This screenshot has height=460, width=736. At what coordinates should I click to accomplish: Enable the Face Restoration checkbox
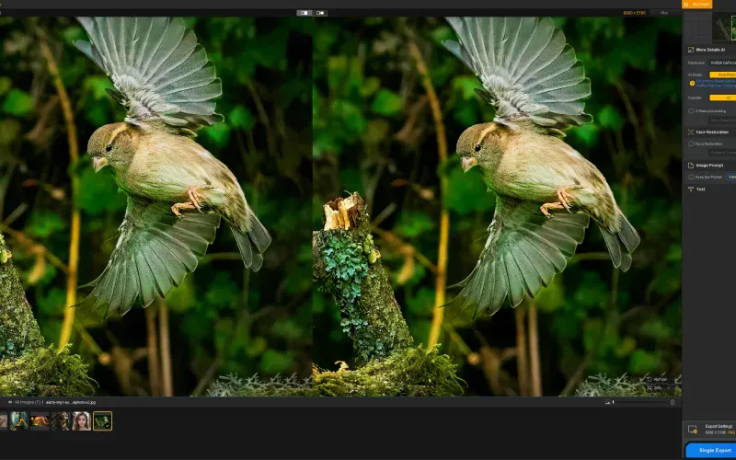click(691, 144)
